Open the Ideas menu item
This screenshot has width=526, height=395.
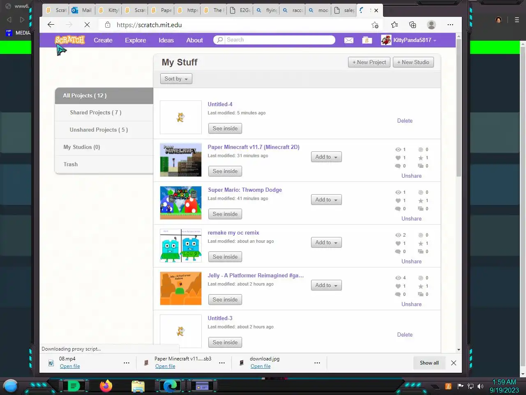[166, 40]
